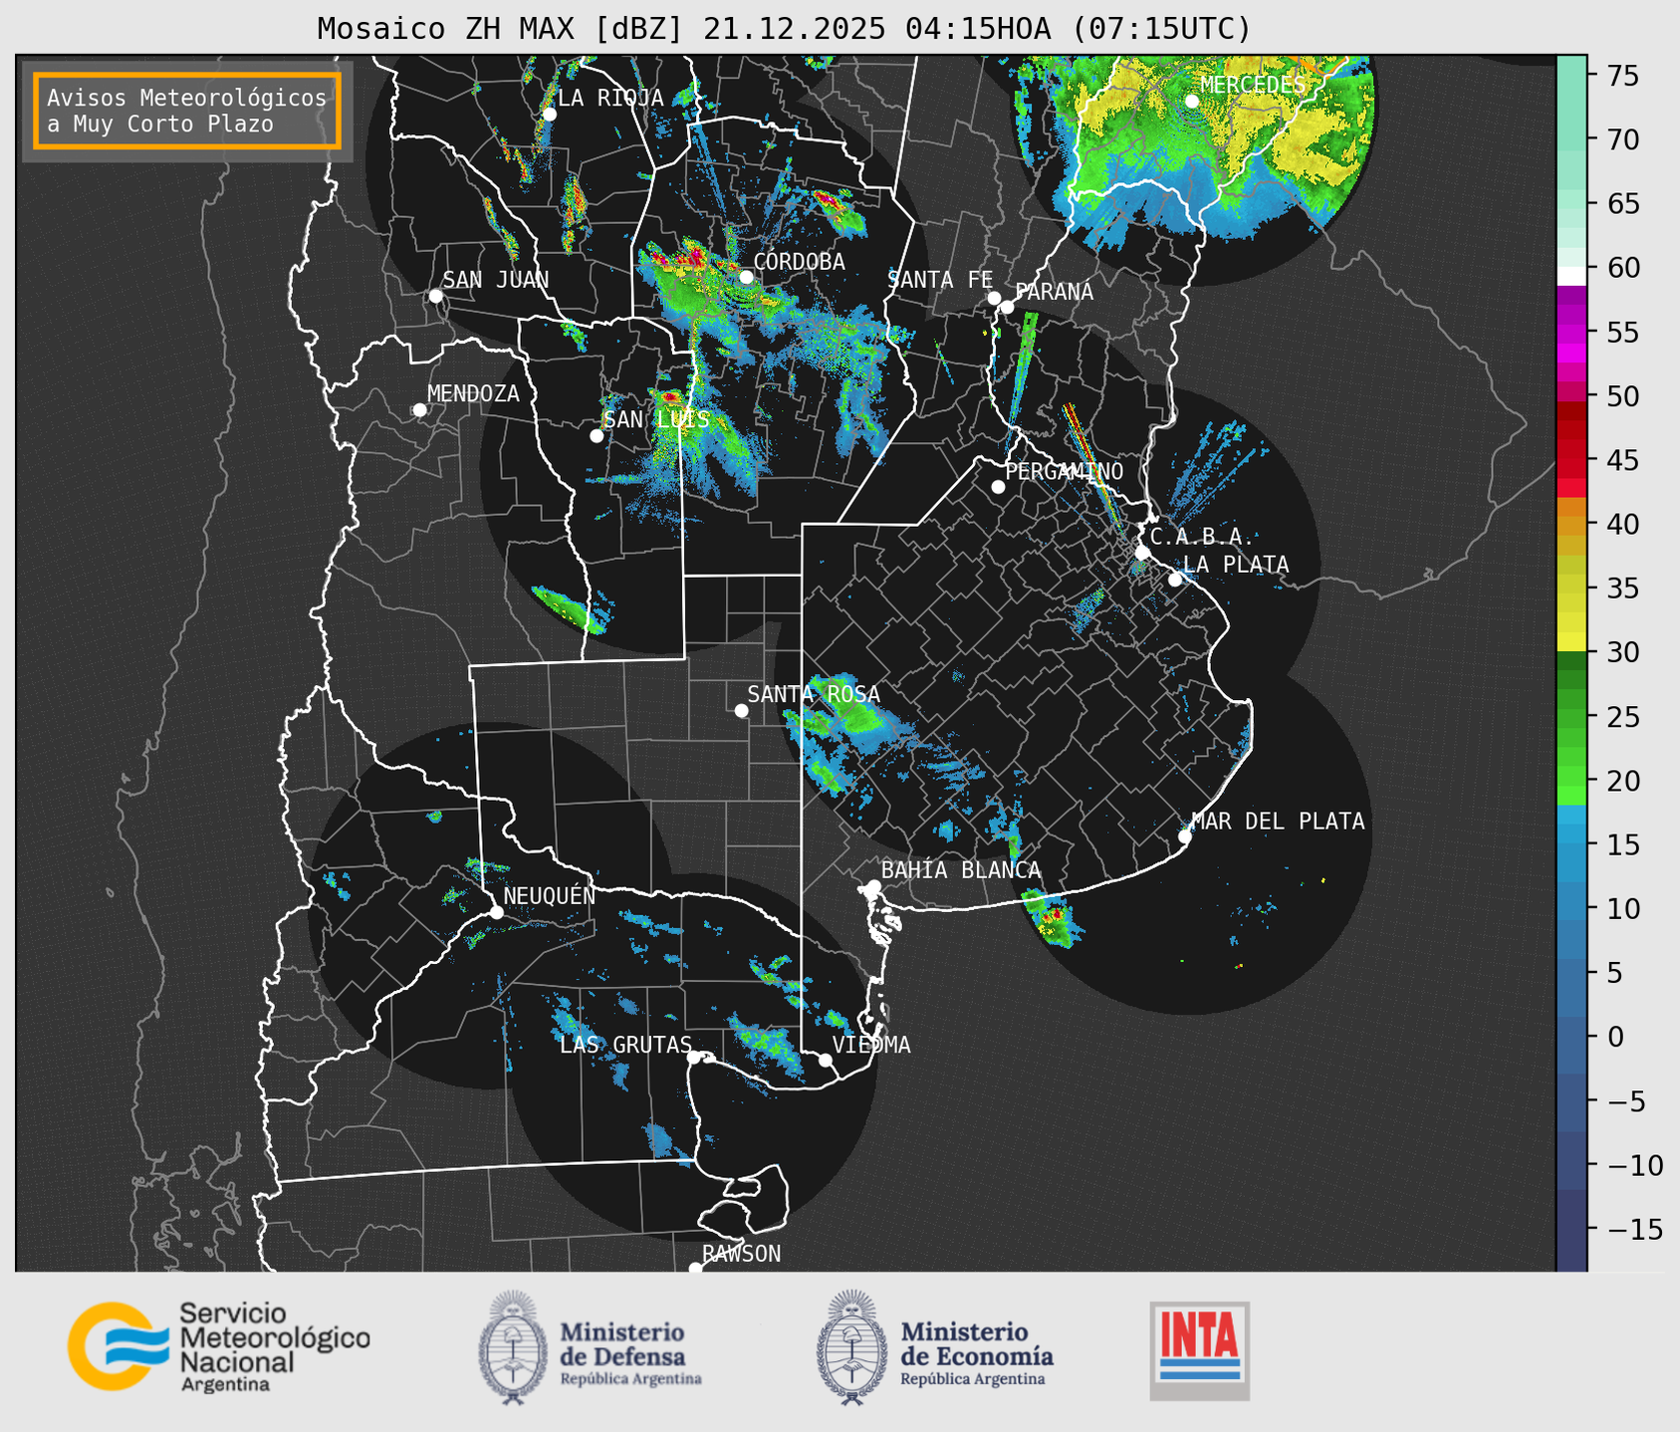Image resolution: width=1680 pixels, height=1432 pixels.
Task: Click the Neuquén city marker dot
Action: [x=497, y=912]
